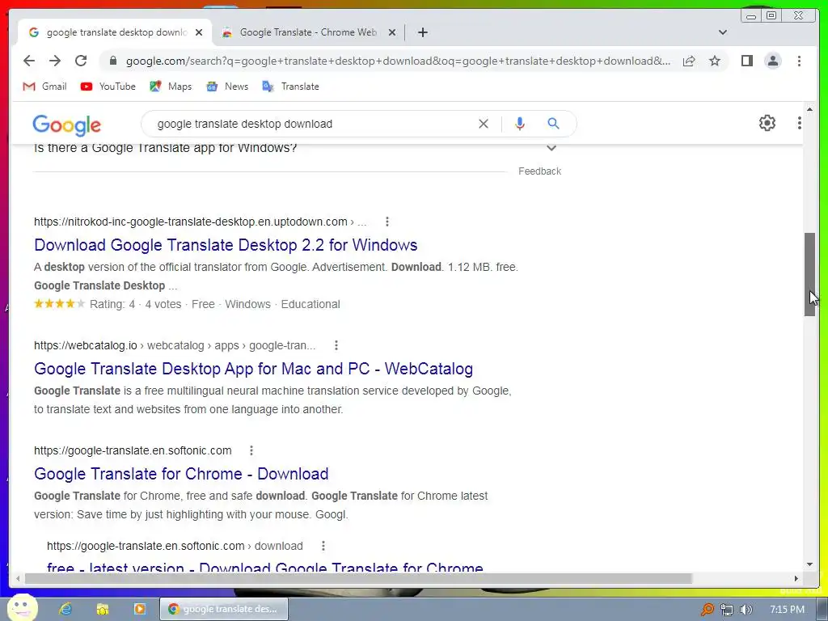
Task: Open Chrome's three-dot menu
Action: [x=799, y=61]
